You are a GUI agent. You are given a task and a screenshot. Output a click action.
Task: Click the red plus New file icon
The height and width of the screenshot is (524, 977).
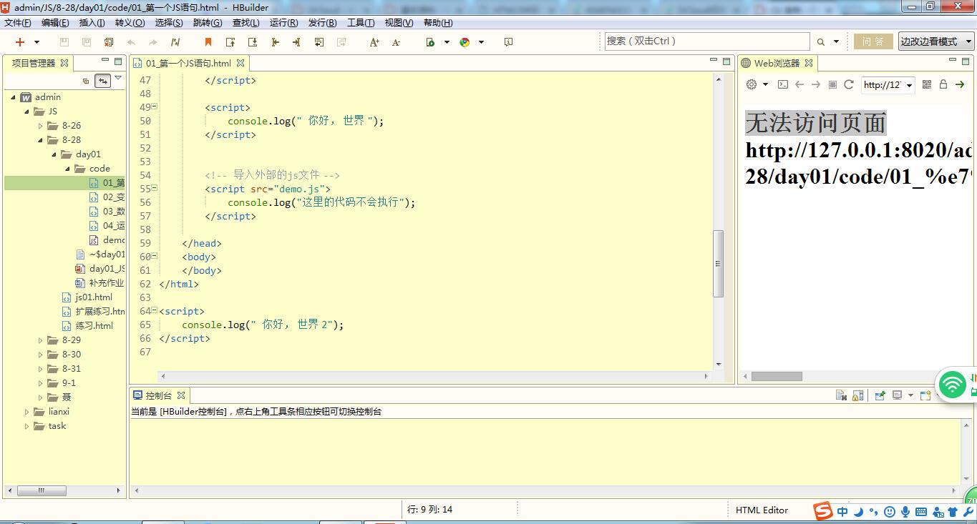(x=20, y=42)
